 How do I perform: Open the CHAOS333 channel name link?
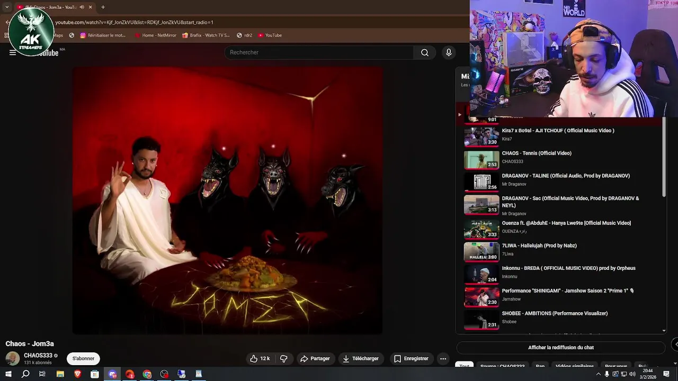[x=38, y=356]
